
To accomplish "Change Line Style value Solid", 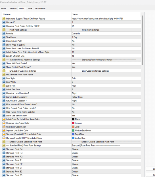I will point(106,78).
